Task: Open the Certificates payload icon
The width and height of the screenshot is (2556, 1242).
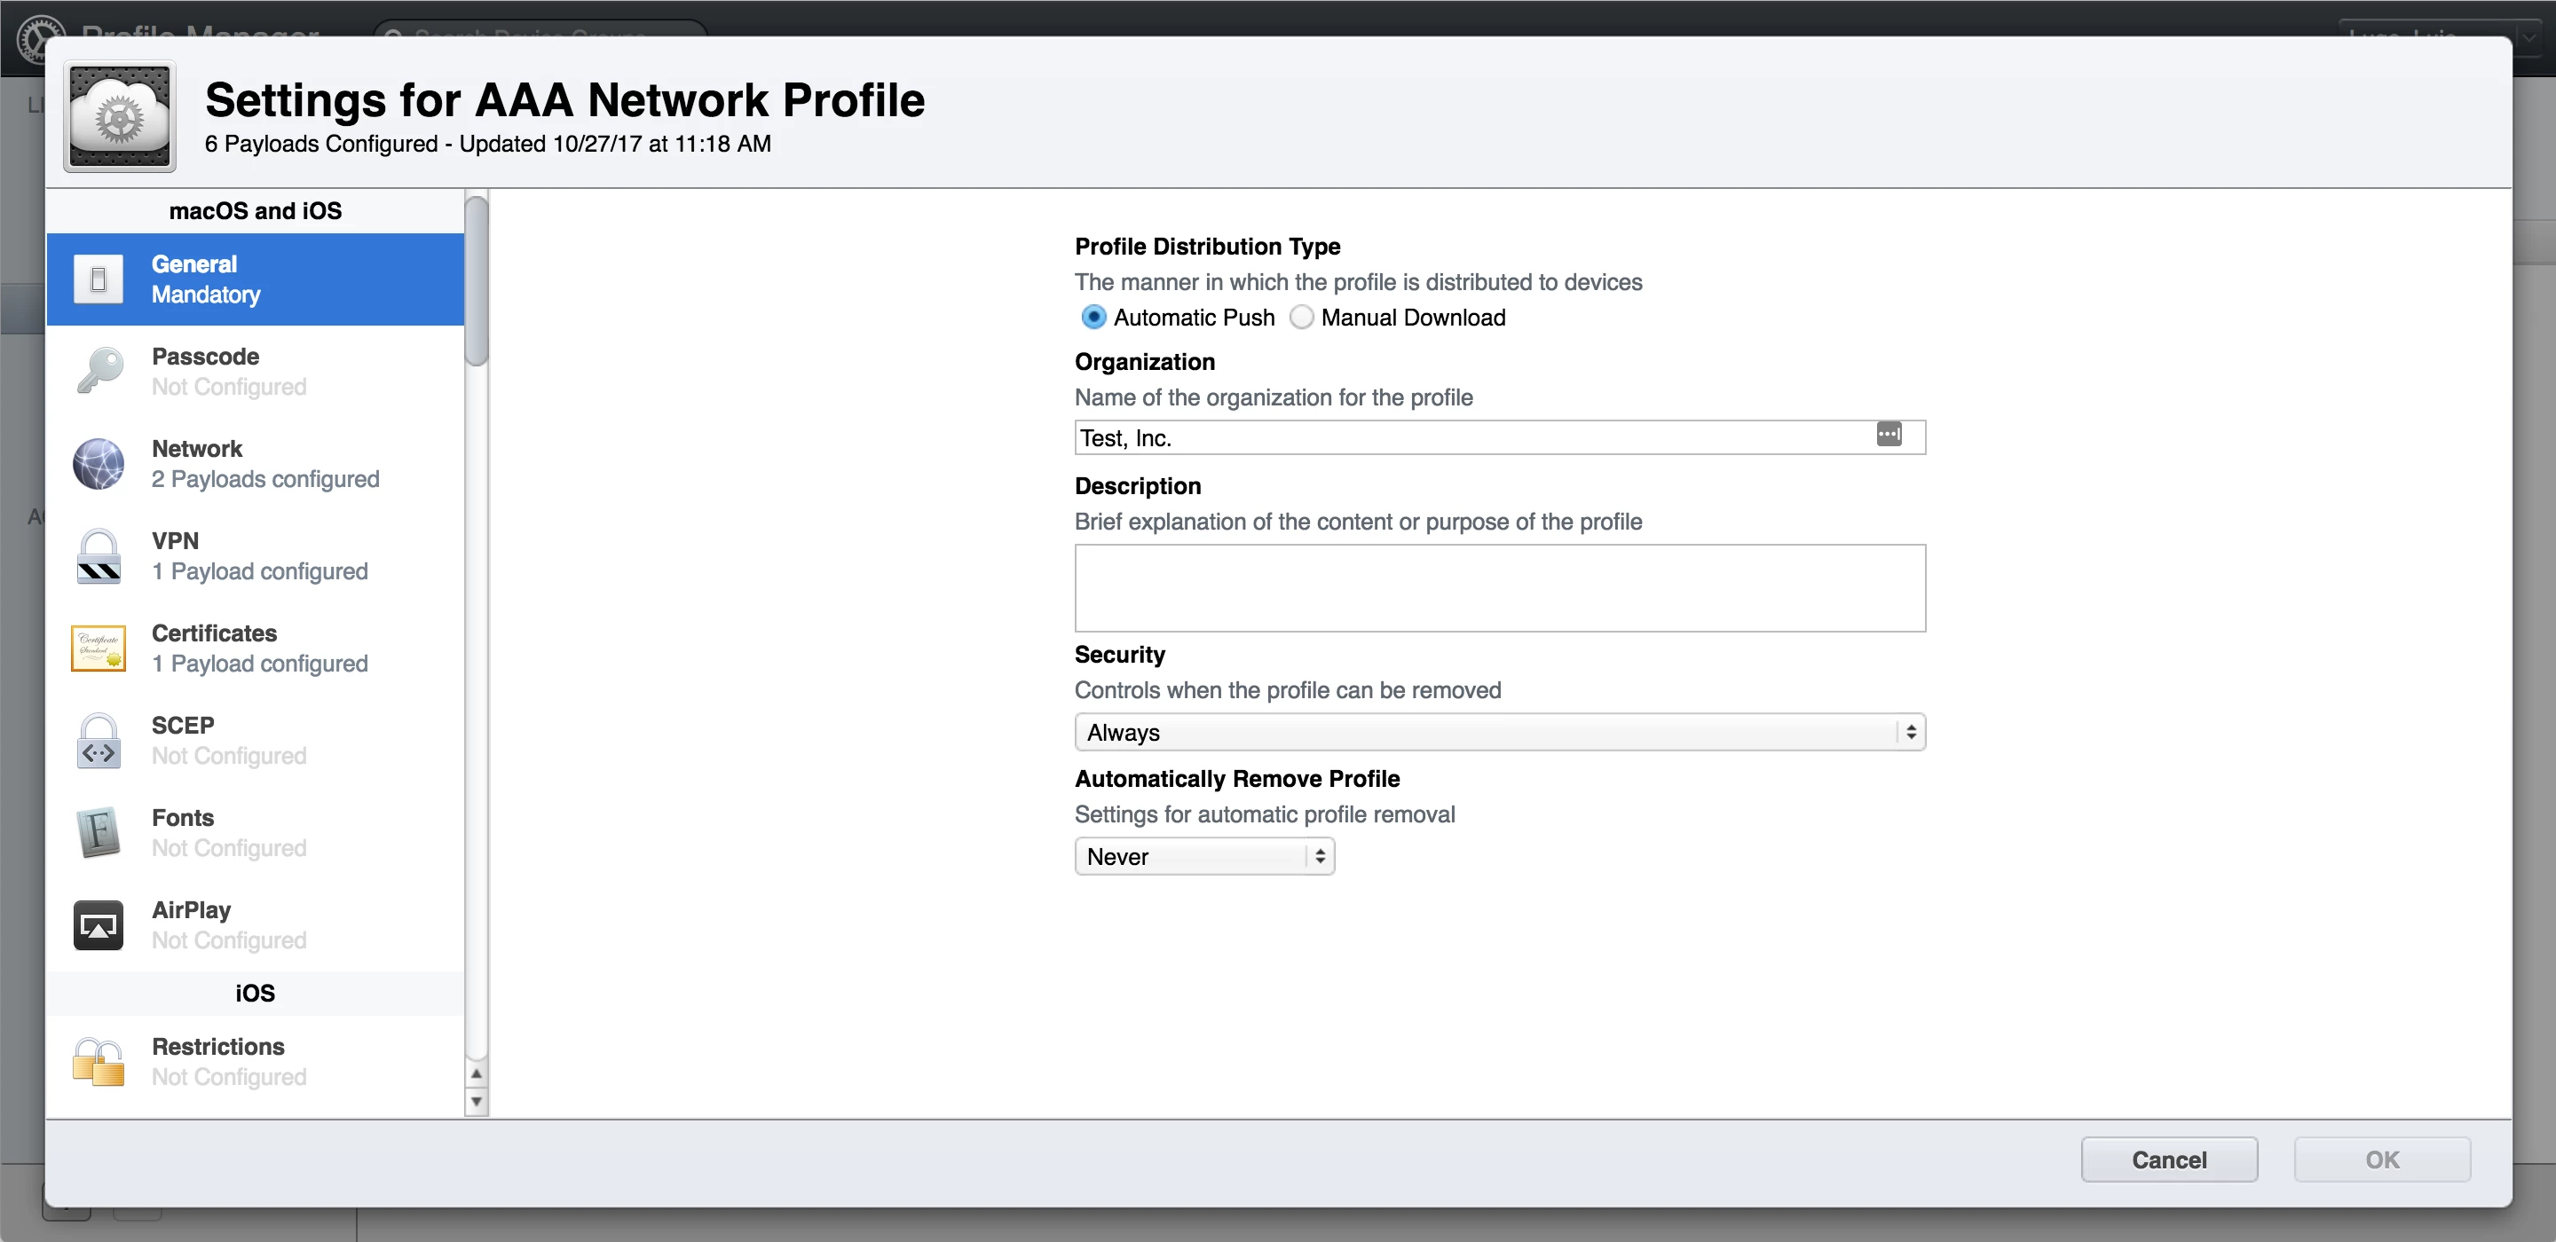Action: [x=99, y=648]
